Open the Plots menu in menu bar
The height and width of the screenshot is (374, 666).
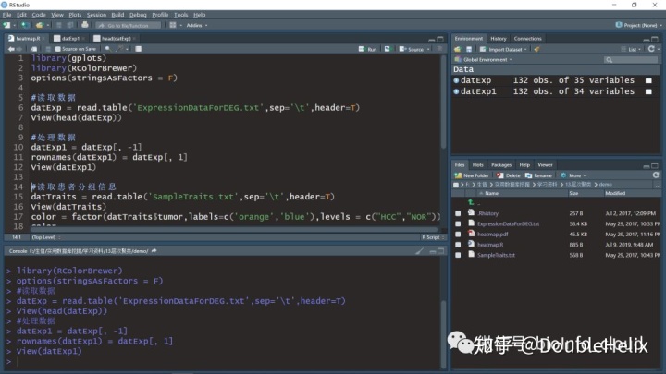pyautogui.click(x=75, y=15)
